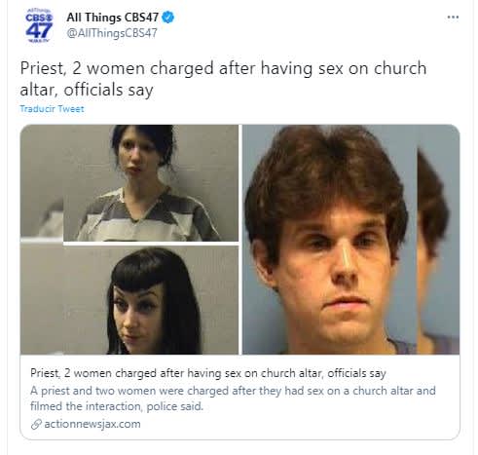Open the three-dots tweet options menu
The image size is (478, 455).
tap(453, 17)
